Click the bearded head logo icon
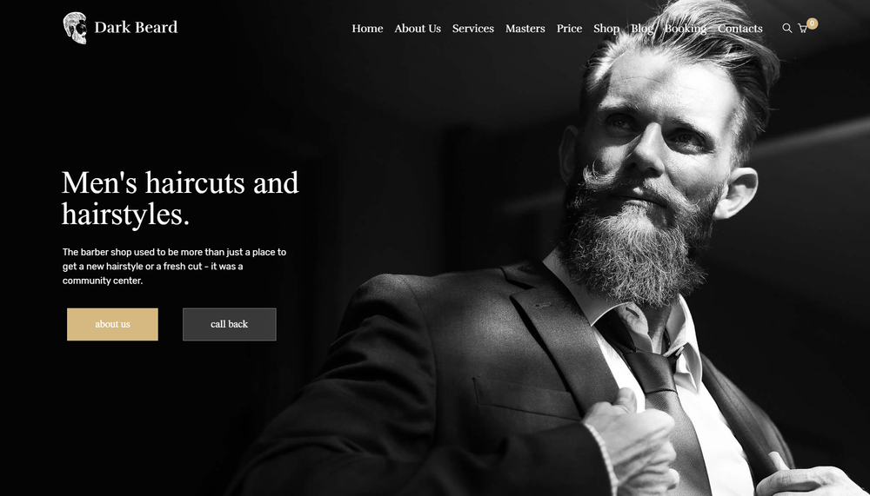Image resolution: width=870 pixels, height=496 pixels. pos(75,28)
